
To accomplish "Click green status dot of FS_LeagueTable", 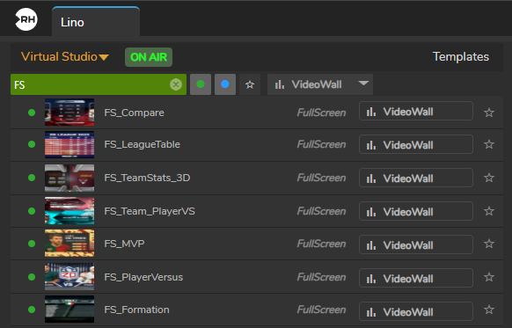I will [x=32, y=144].
